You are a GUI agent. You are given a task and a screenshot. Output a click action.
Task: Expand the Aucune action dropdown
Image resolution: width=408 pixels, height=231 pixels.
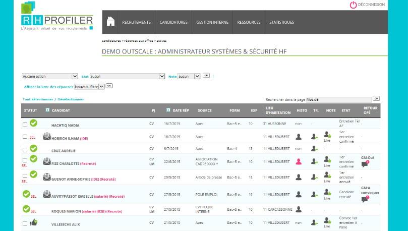click(50, 76)
